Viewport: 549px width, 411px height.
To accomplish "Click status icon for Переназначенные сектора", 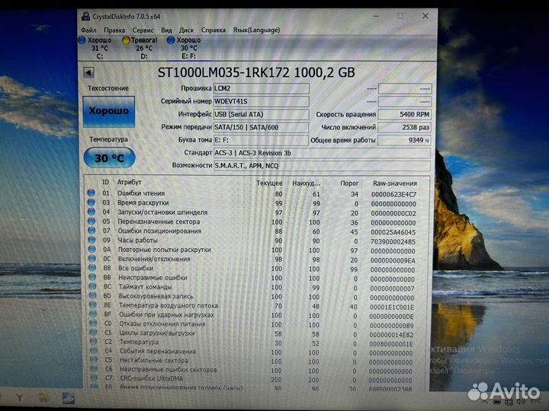I will point(91,221).
